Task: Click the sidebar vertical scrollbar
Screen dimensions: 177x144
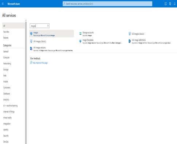Action: [26, 83]
